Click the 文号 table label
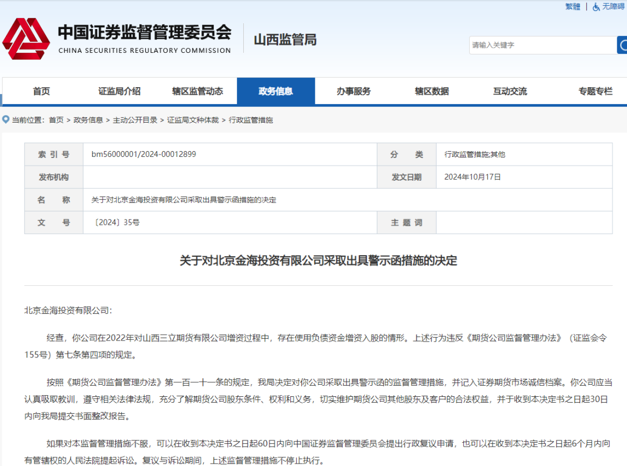 [53, 223]
